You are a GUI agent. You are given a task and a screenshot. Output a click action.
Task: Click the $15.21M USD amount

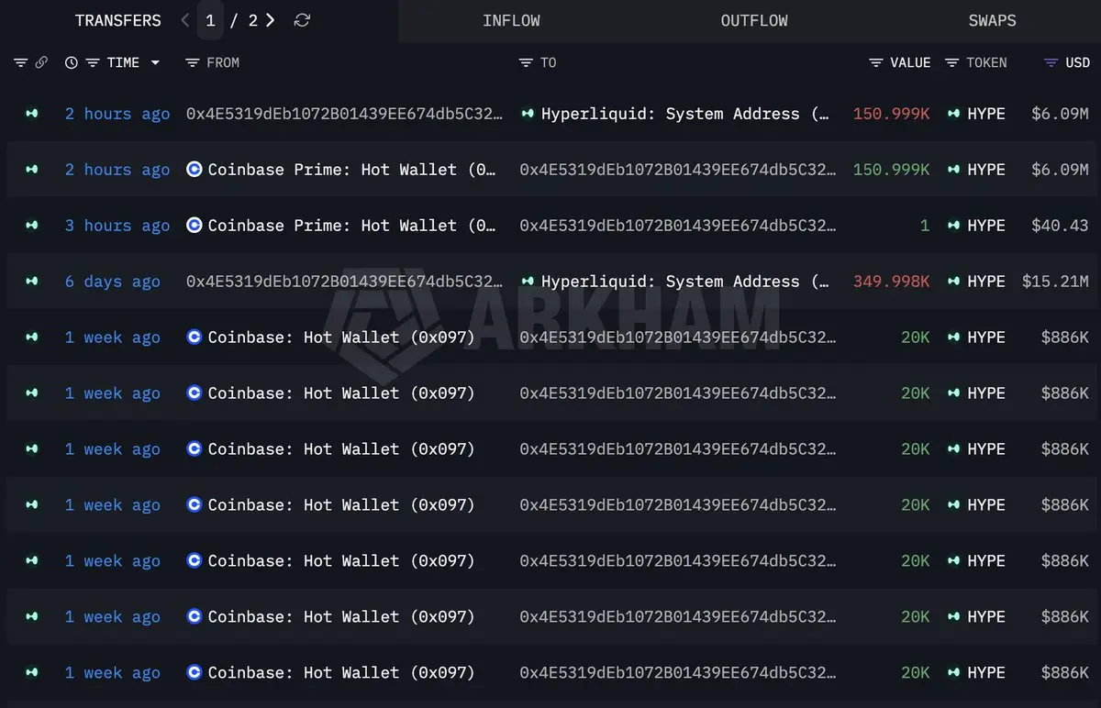[x=1055, y=282]
